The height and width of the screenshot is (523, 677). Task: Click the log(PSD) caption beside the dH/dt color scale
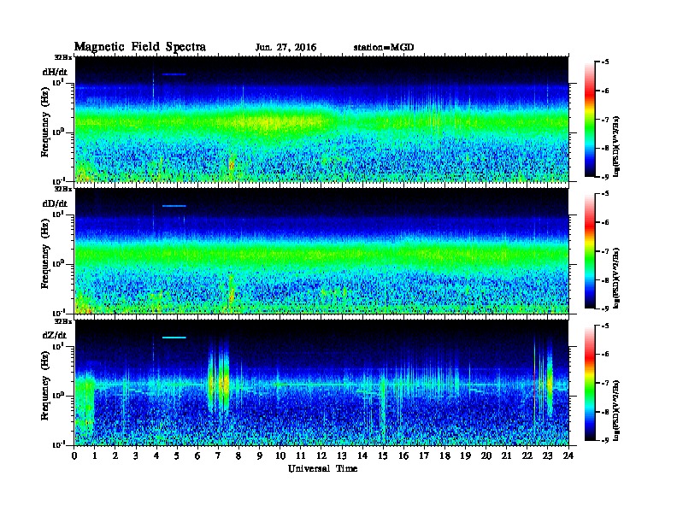[x=616, y=146]
